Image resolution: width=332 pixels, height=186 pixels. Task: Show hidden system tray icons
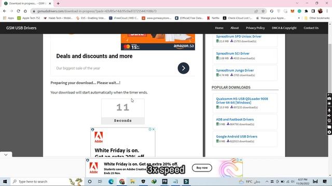[x=267, y=181]
